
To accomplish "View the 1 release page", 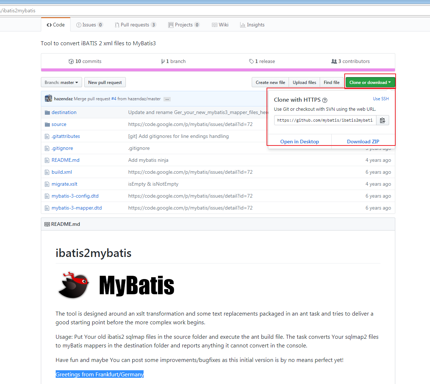I will (x=262, y=61).
